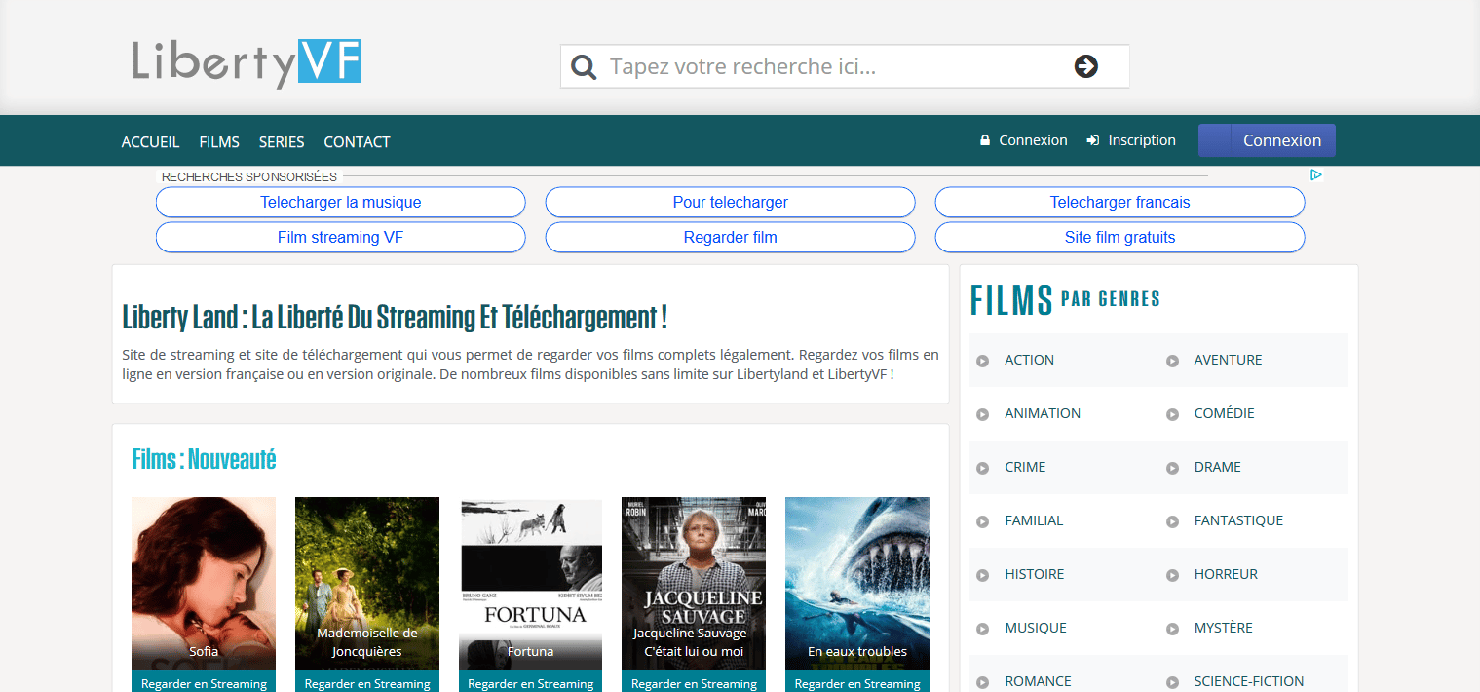Select the ANIMATION genre link
1480x692 pixels.
tap(1043, 413)
